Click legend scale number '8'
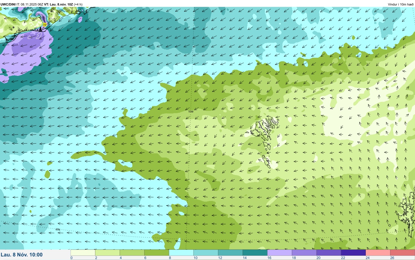 169,258
